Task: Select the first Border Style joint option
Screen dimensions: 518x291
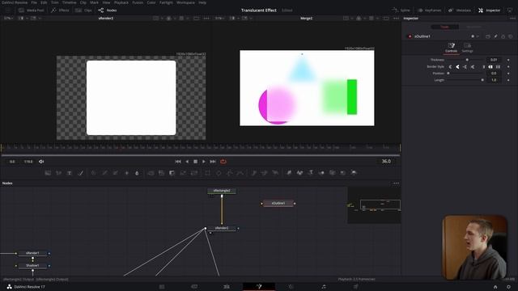Action: [450, 67]
